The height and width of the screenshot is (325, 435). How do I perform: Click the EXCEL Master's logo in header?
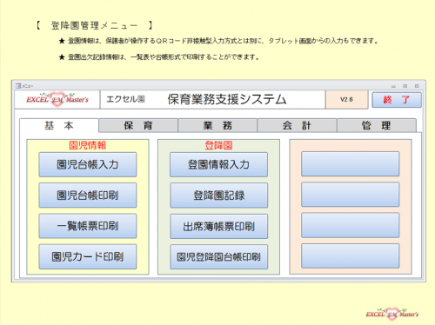[x=57, y=99]
